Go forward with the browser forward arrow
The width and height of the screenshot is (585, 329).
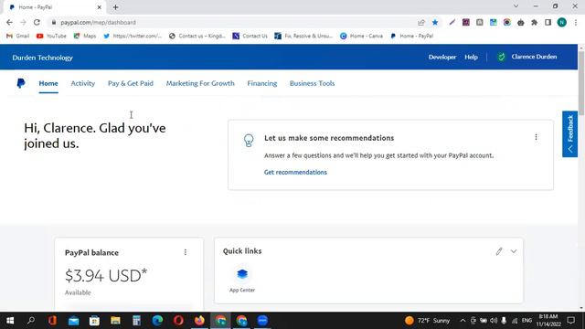[23, 22]
